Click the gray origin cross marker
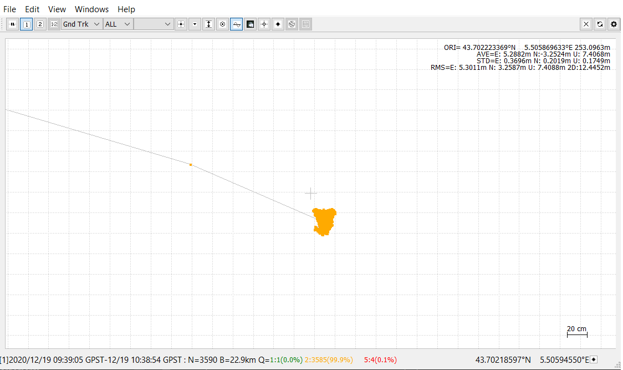623x370 pixels. [x=311, y=194]
